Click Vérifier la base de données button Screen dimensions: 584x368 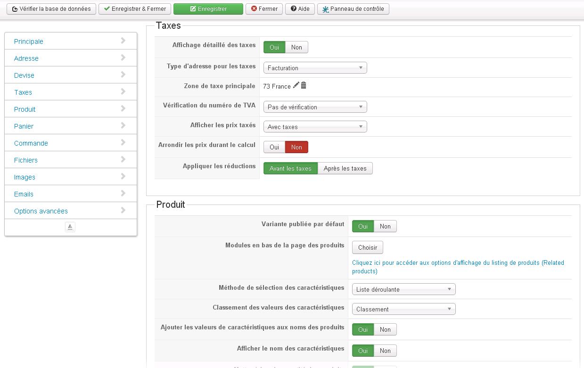coord(51,9)
